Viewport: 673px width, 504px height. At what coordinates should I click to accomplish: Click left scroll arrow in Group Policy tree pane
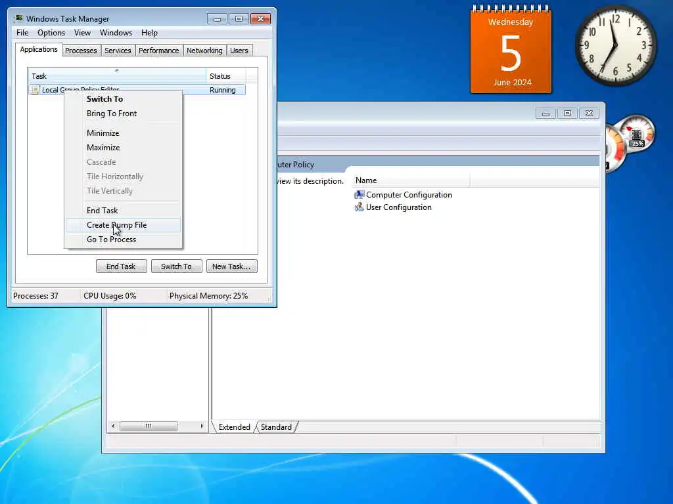pyautogui.click(x=113, y=426)
